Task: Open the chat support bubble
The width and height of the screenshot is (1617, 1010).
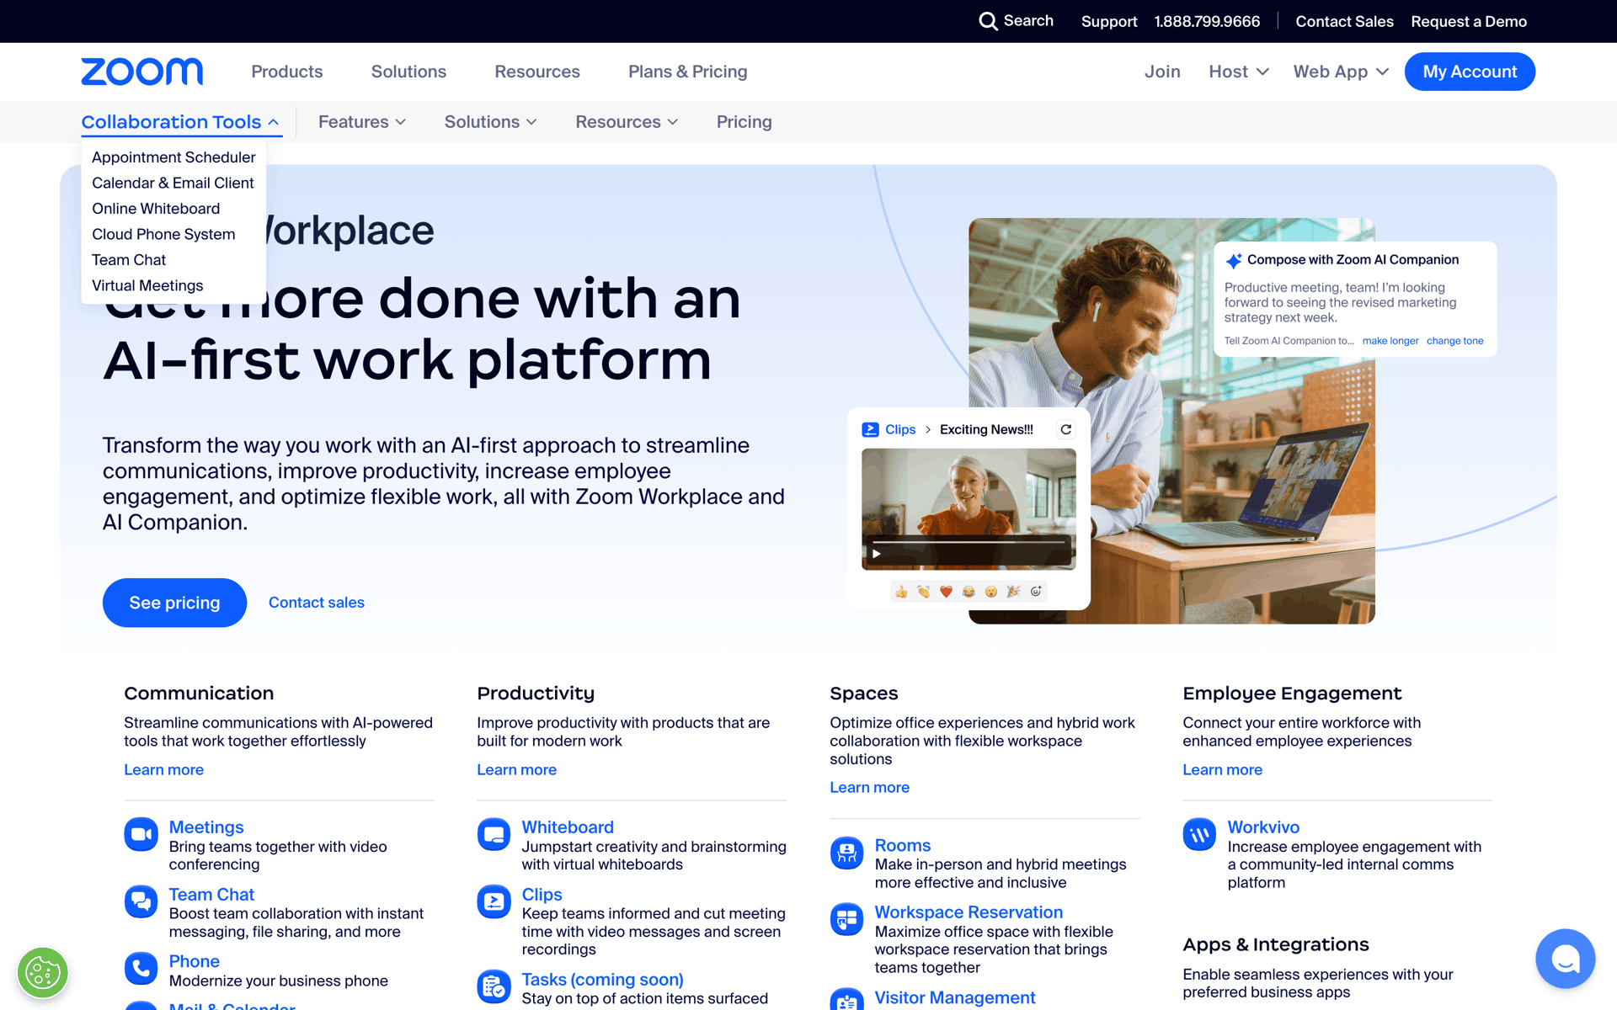Action: pyautogui.click(x=1565, y=959)
